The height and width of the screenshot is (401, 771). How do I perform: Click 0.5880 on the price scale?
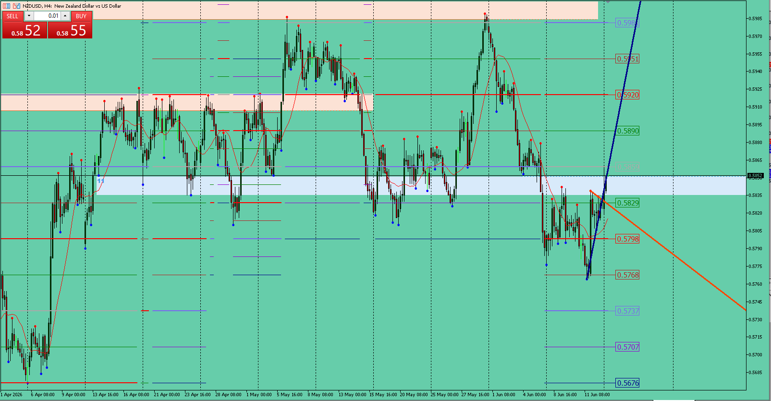(756, 143)
